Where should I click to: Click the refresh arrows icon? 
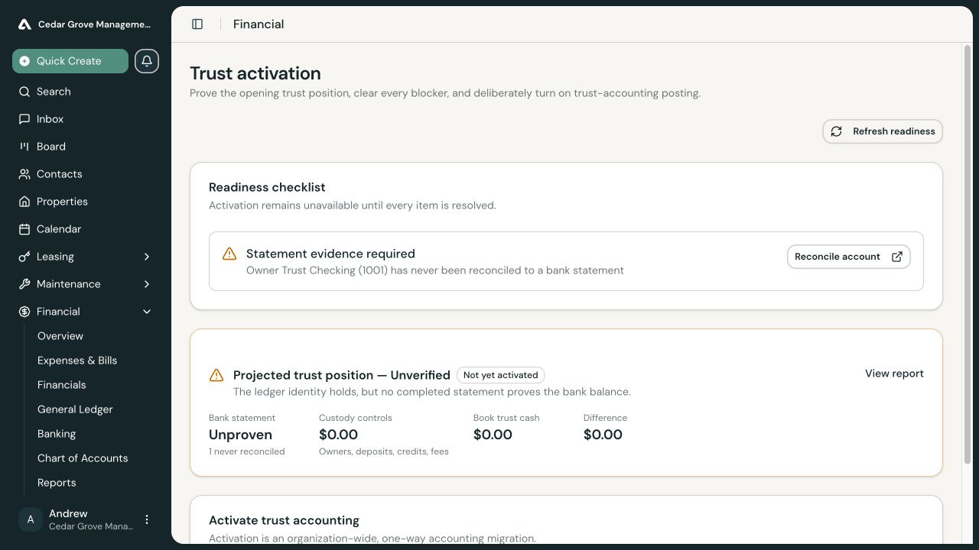click(837, 131)
